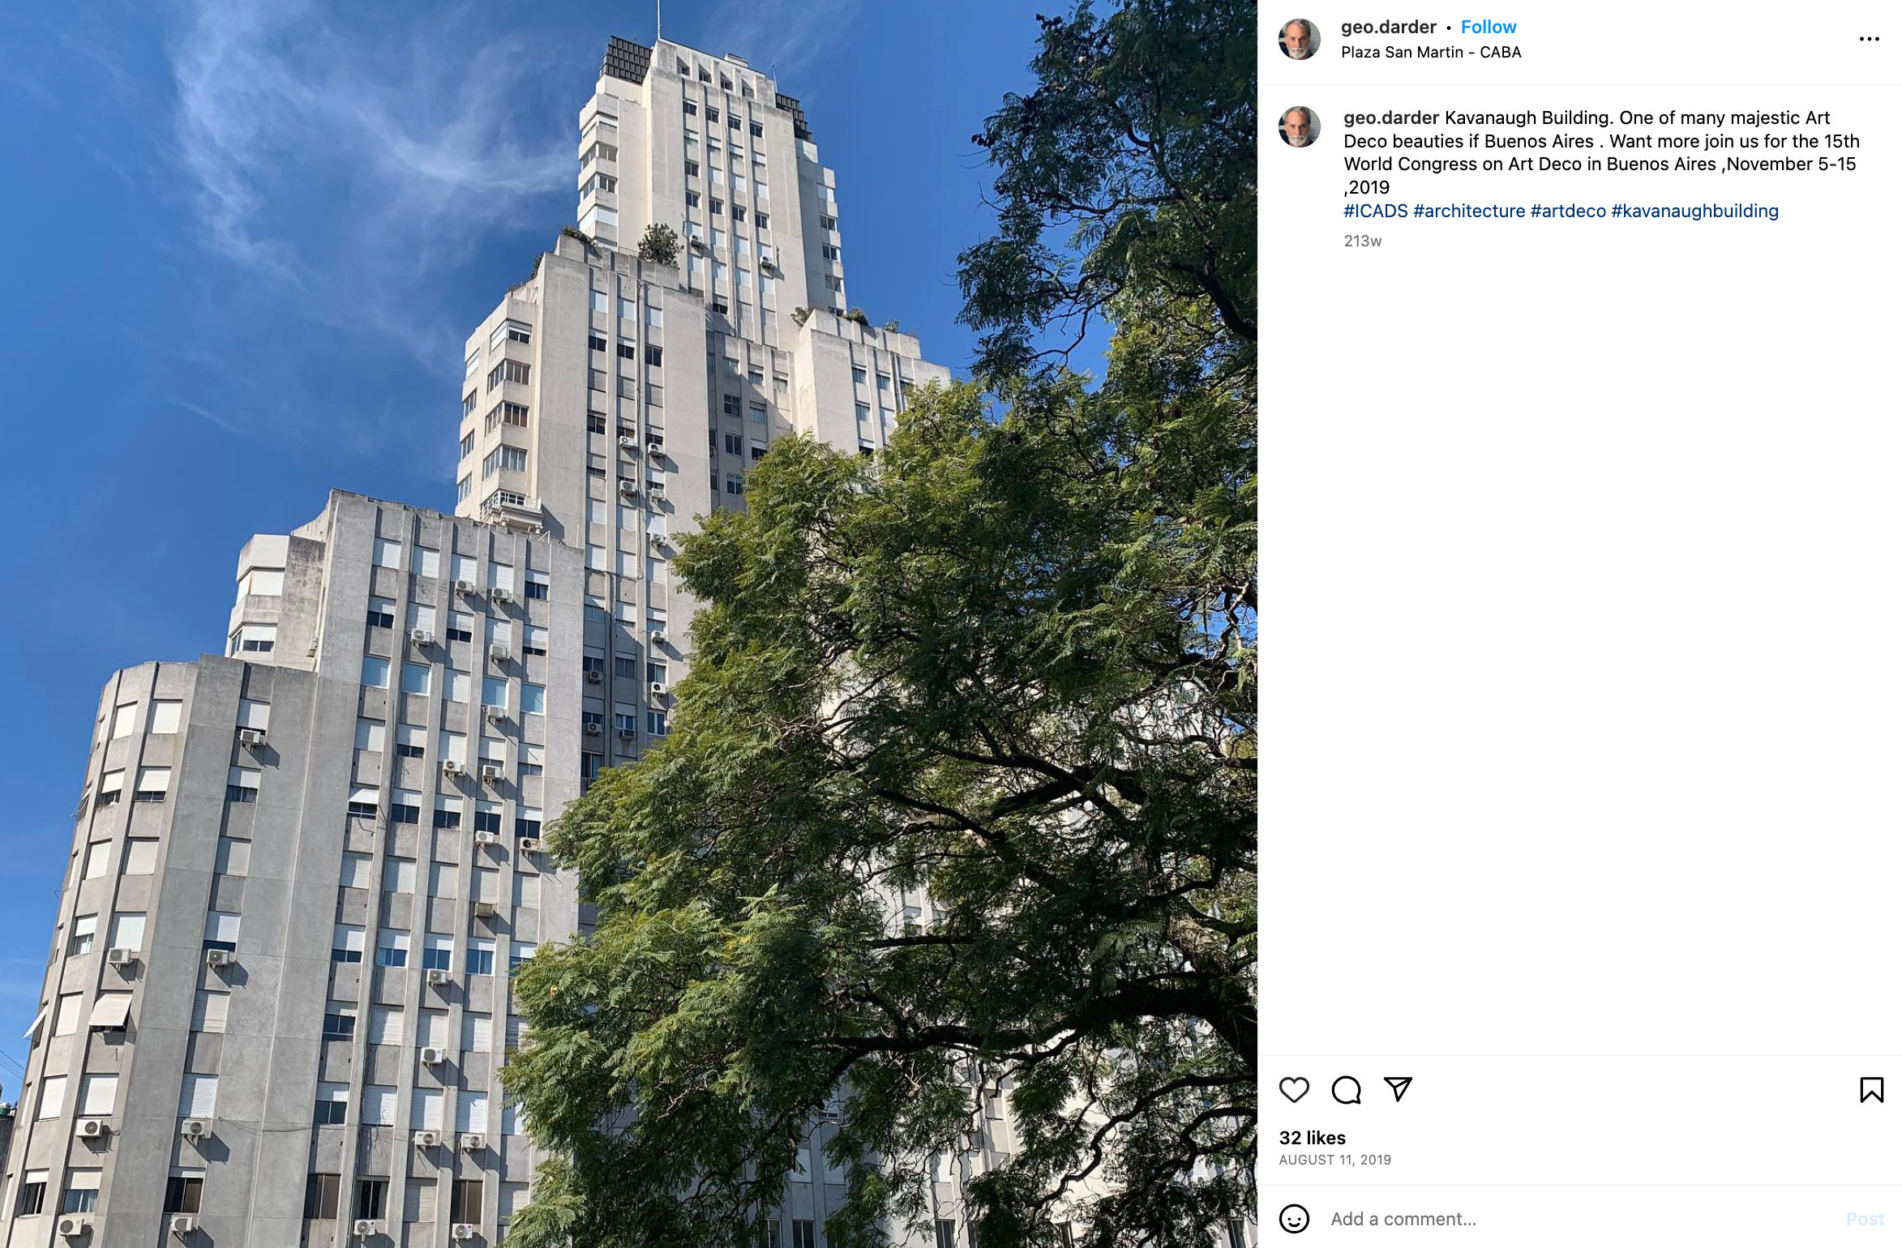Image resolution: width=1902 pixels, height=1248 pixels.
Task: Share the post with paper plane icon
Action: point(1398,1089)
